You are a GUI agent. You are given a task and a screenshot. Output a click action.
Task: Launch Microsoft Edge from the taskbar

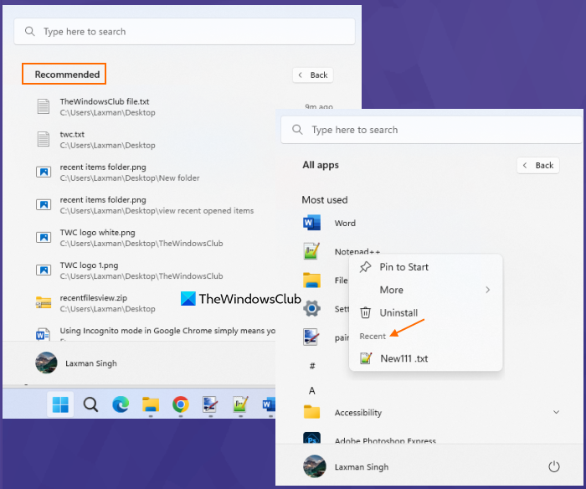click(x=121, y=404)
